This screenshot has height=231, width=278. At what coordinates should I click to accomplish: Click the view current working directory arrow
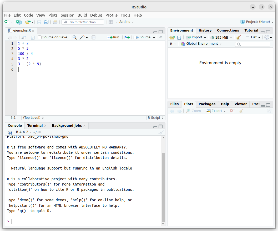pyautogui.click(x=39, y=132)
